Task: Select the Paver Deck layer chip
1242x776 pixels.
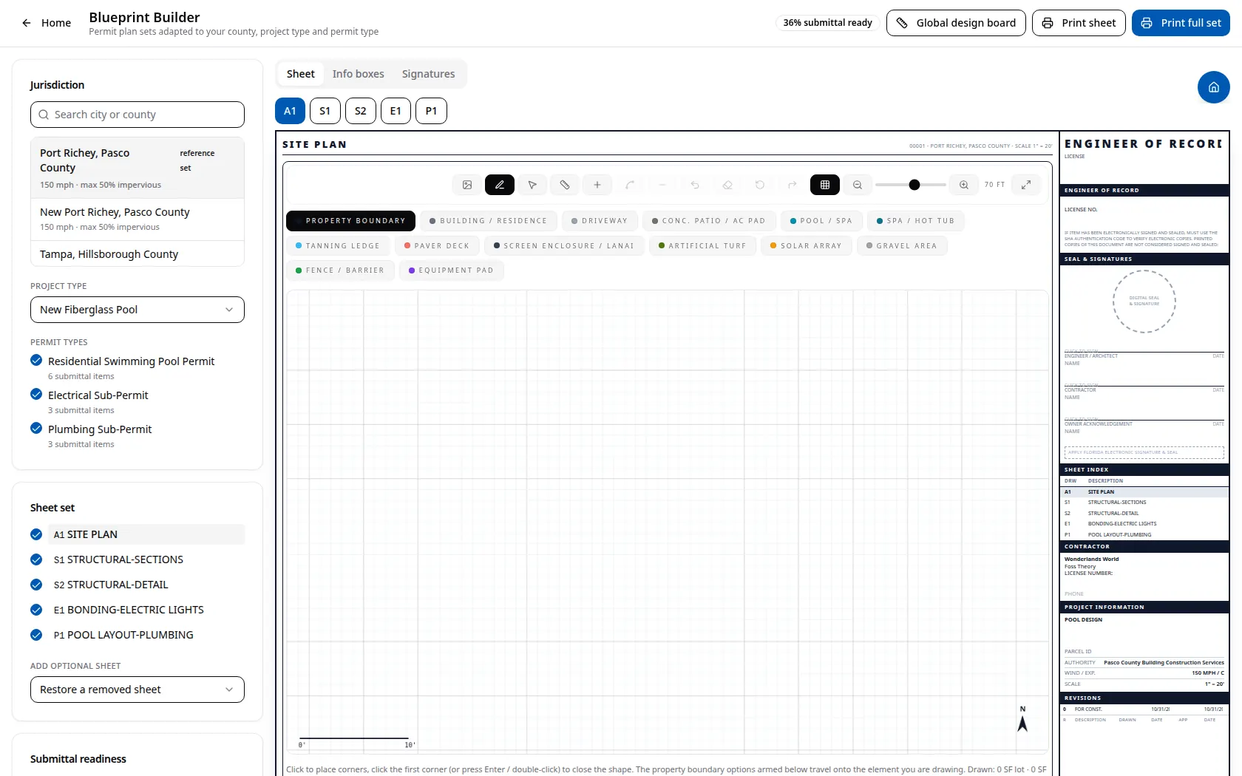Action: tap(437, 246)
